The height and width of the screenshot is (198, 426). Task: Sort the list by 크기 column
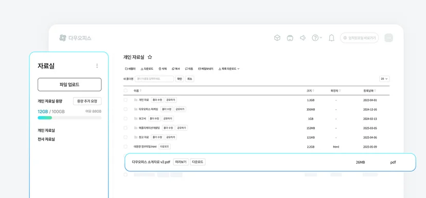pos(310,91)
